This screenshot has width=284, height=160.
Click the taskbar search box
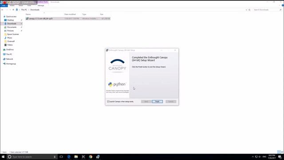(x=32, y=157)
